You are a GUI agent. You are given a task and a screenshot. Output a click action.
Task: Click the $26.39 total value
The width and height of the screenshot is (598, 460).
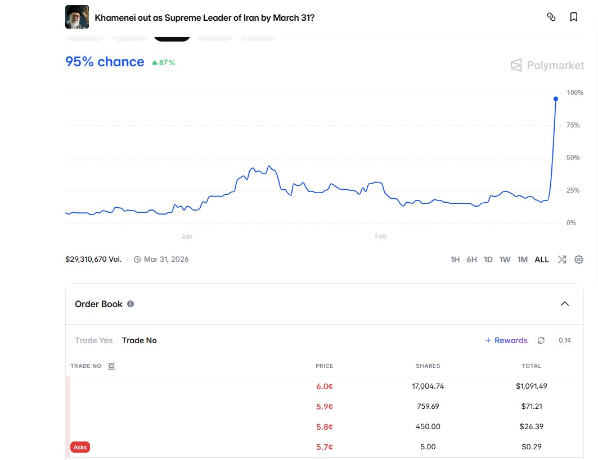click(x=532, y=426)
